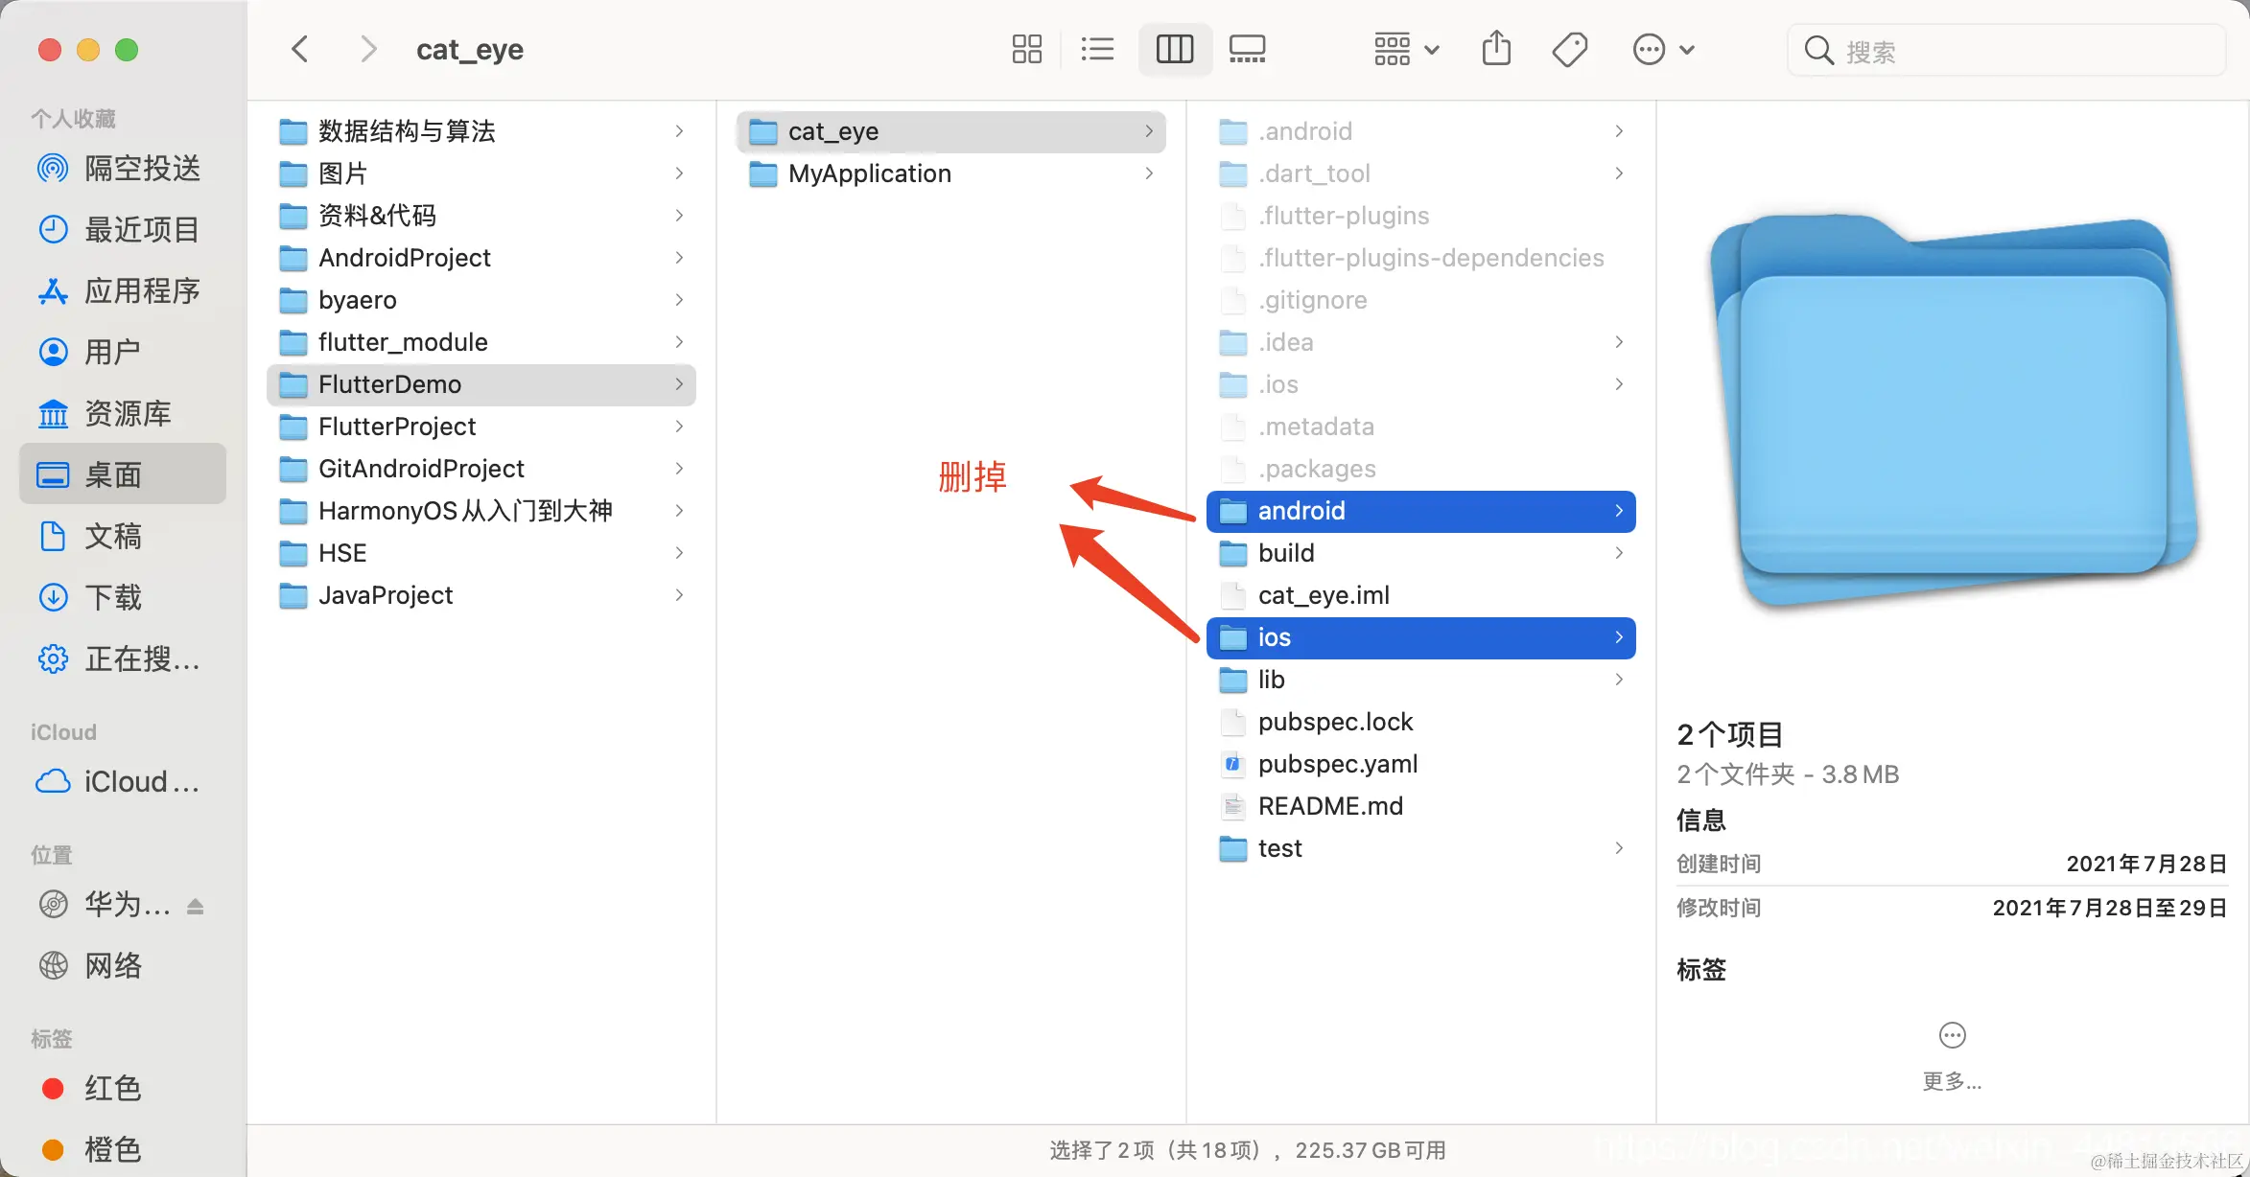Select the pubspec.yaml file
This screenshot has width=2250, height=1177.
[1337, 764]
